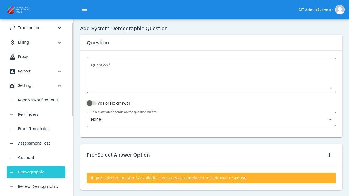Open the question dependency dropdown
This screenshot has height=196, width=349.
coord(211,119)
